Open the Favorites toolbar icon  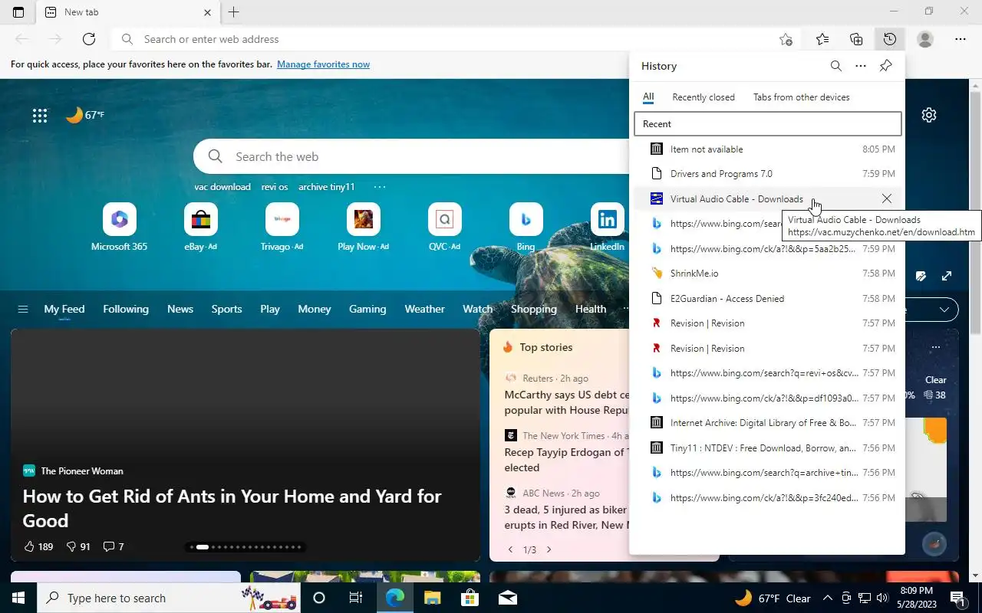click(822, 39)
